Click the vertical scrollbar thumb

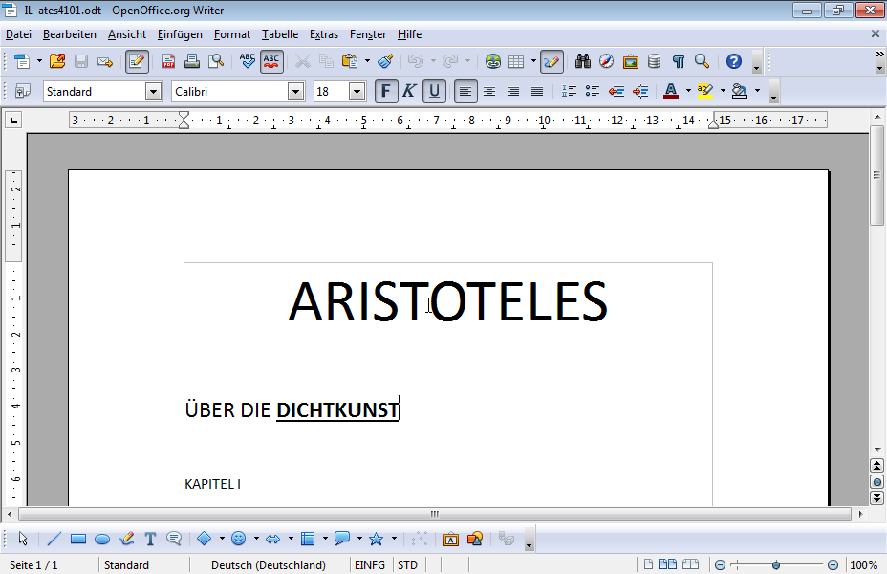click(876, 175)
